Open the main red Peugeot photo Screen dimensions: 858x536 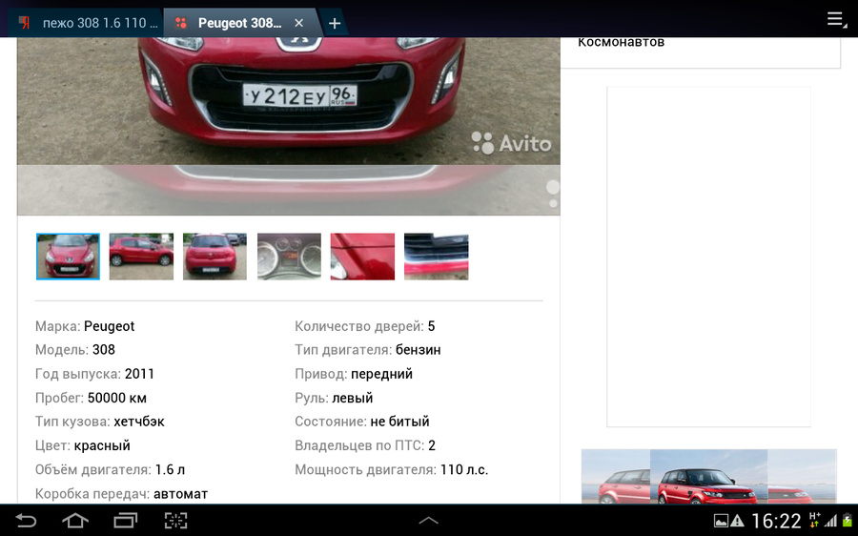coord(288,101)
